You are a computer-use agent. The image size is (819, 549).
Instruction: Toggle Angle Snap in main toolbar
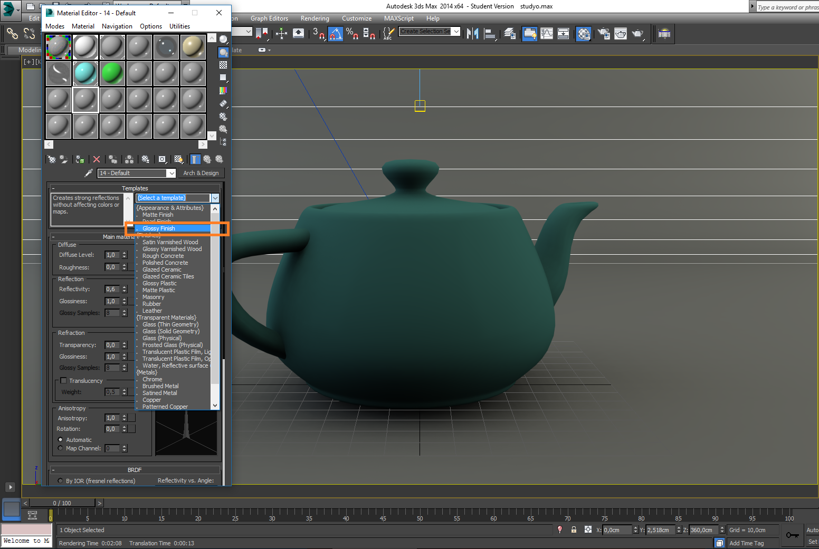point(336,34)
